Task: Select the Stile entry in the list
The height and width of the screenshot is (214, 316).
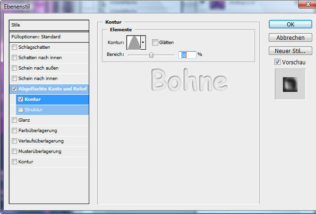Action: [49, 25]
